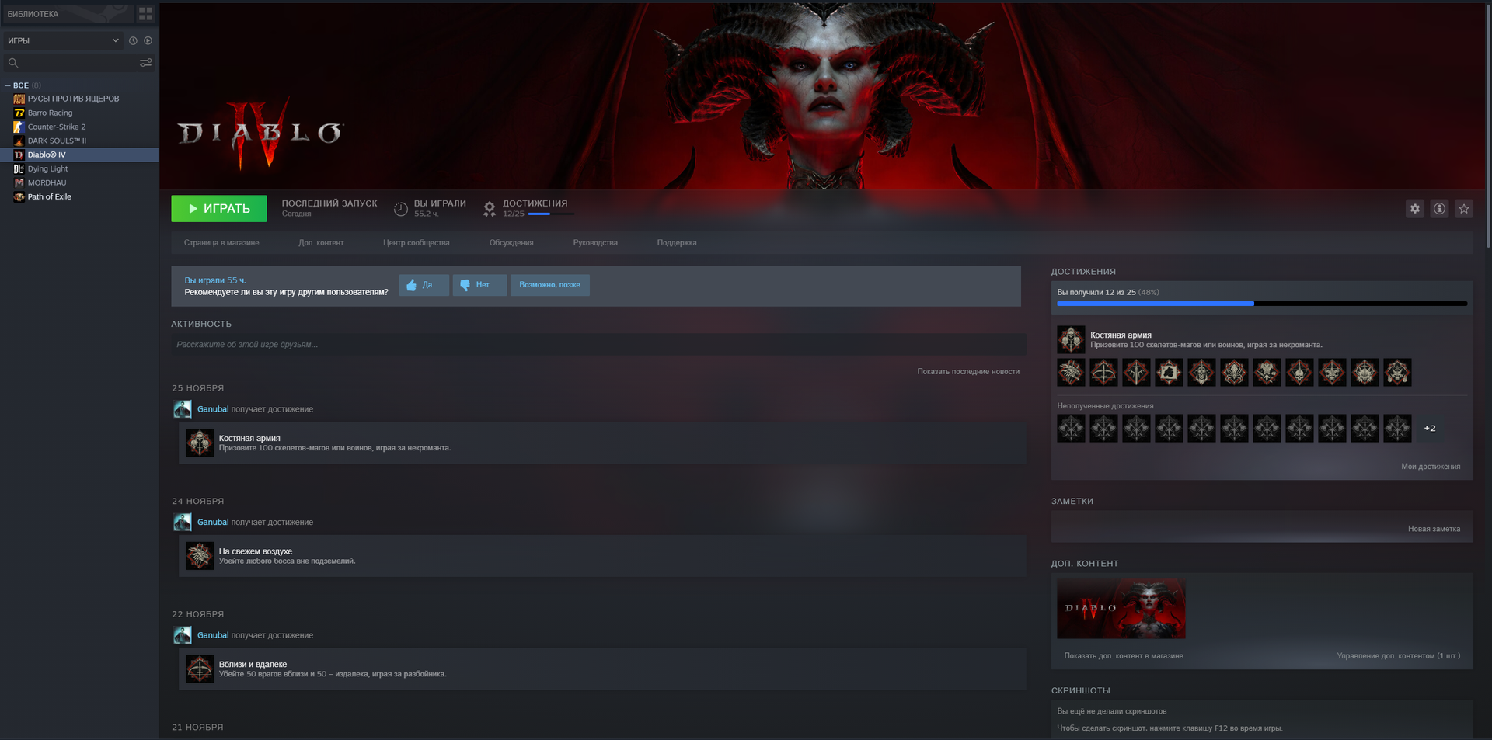Screen dimensions: 1492x740
Task: Click the horned mask with flames achievement icon
Action: [x=1397, y=373]
